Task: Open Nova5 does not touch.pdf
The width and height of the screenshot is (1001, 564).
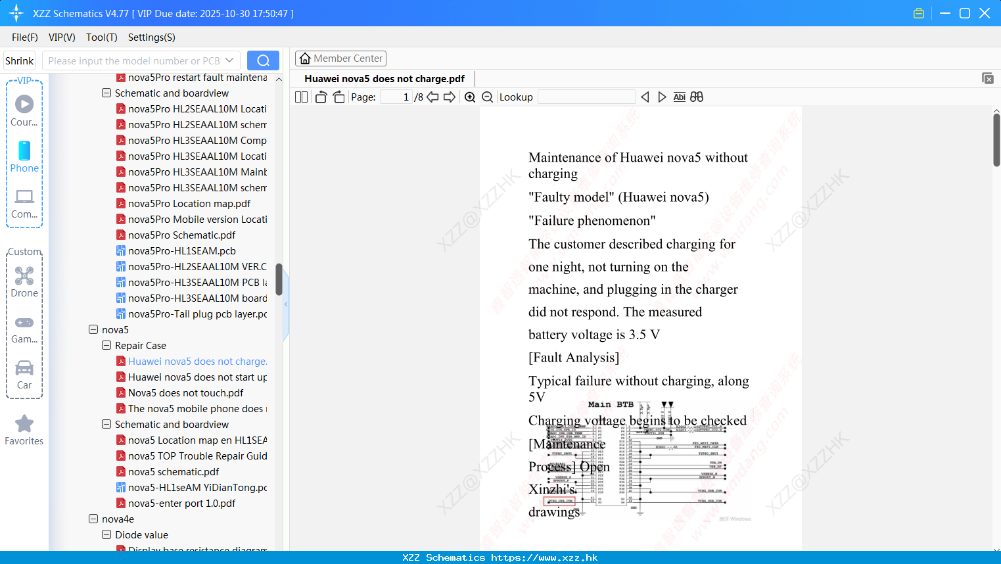Action: click(x=179, y=393)
